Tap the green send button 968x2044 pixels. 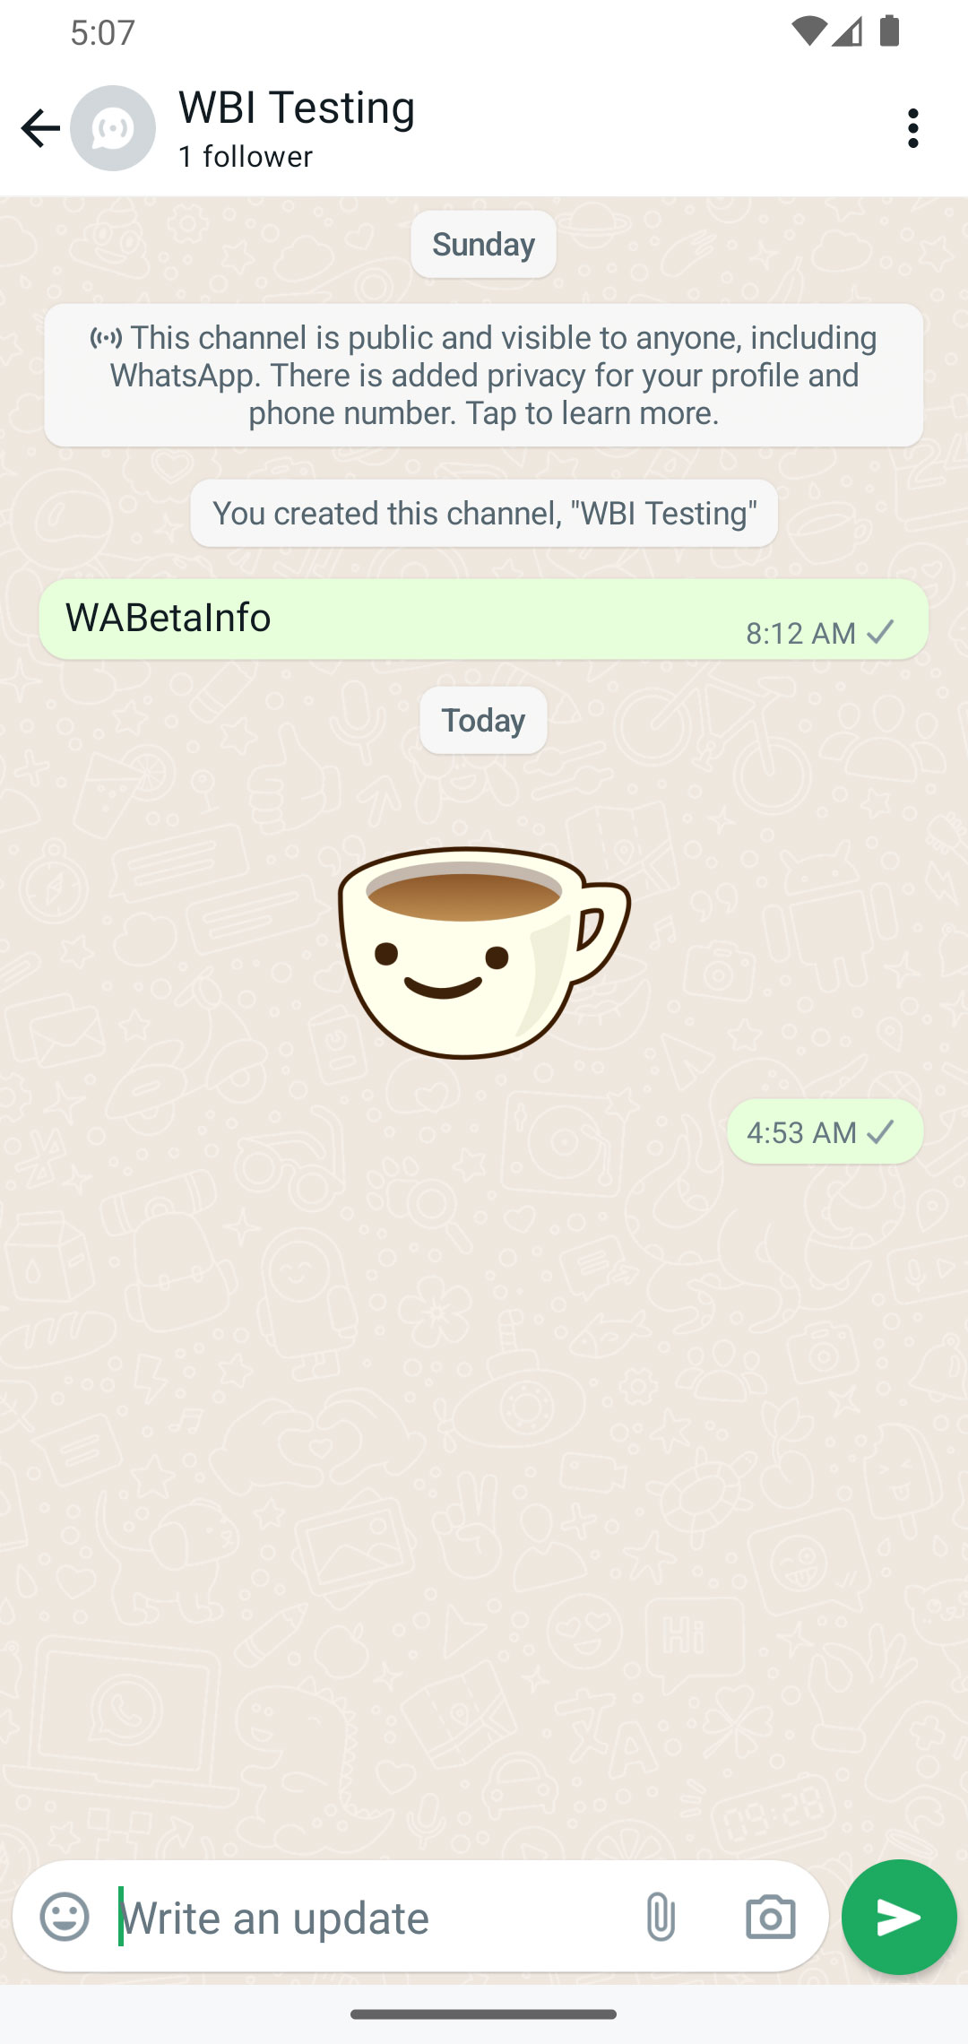click(899, 1917)
